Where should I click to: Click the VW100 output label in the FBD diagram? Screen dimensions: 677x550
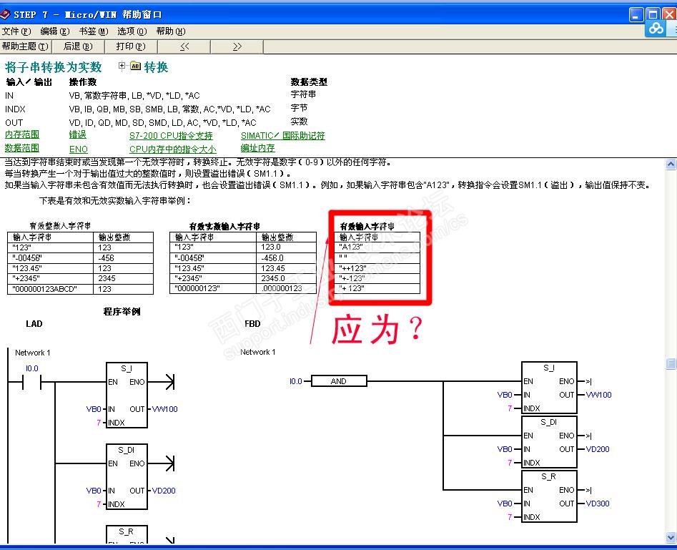[x=599, y=395]
